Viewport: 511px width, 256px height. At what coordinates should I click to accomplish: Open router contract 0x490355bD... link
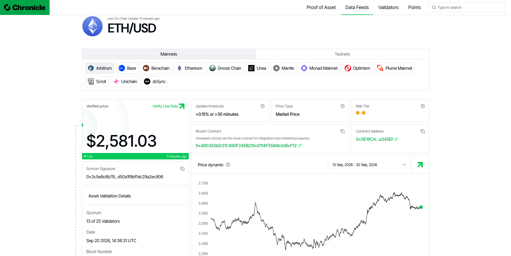[x=248, y=146]
